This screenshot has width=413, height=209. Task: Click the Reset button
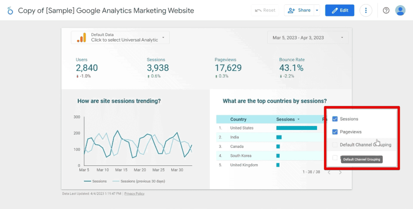point(265,10)
